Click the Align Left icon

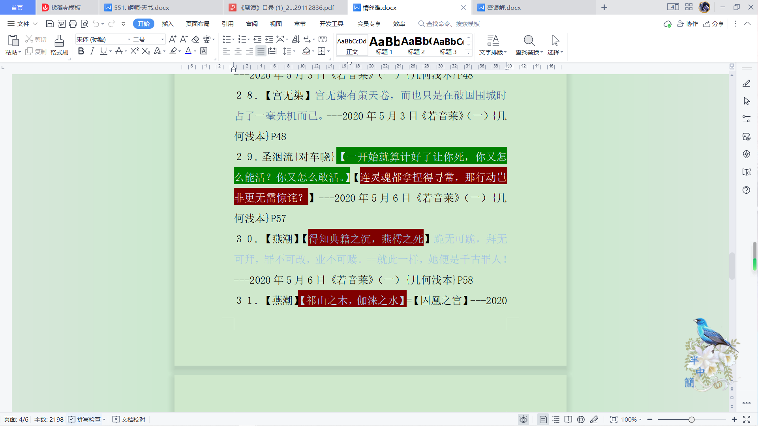point(226,51)
